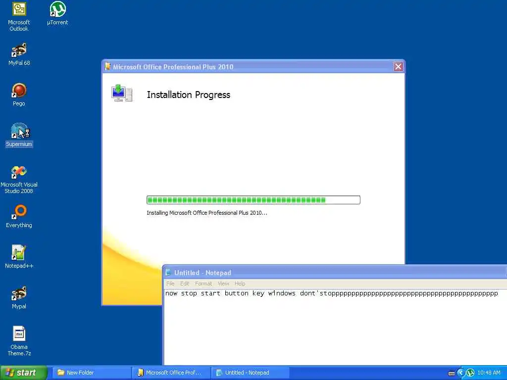Image resolution: width=507 pixels, height=380 pixels.
Task: Click the Notepad title bar icon
Action: point(168,273)
